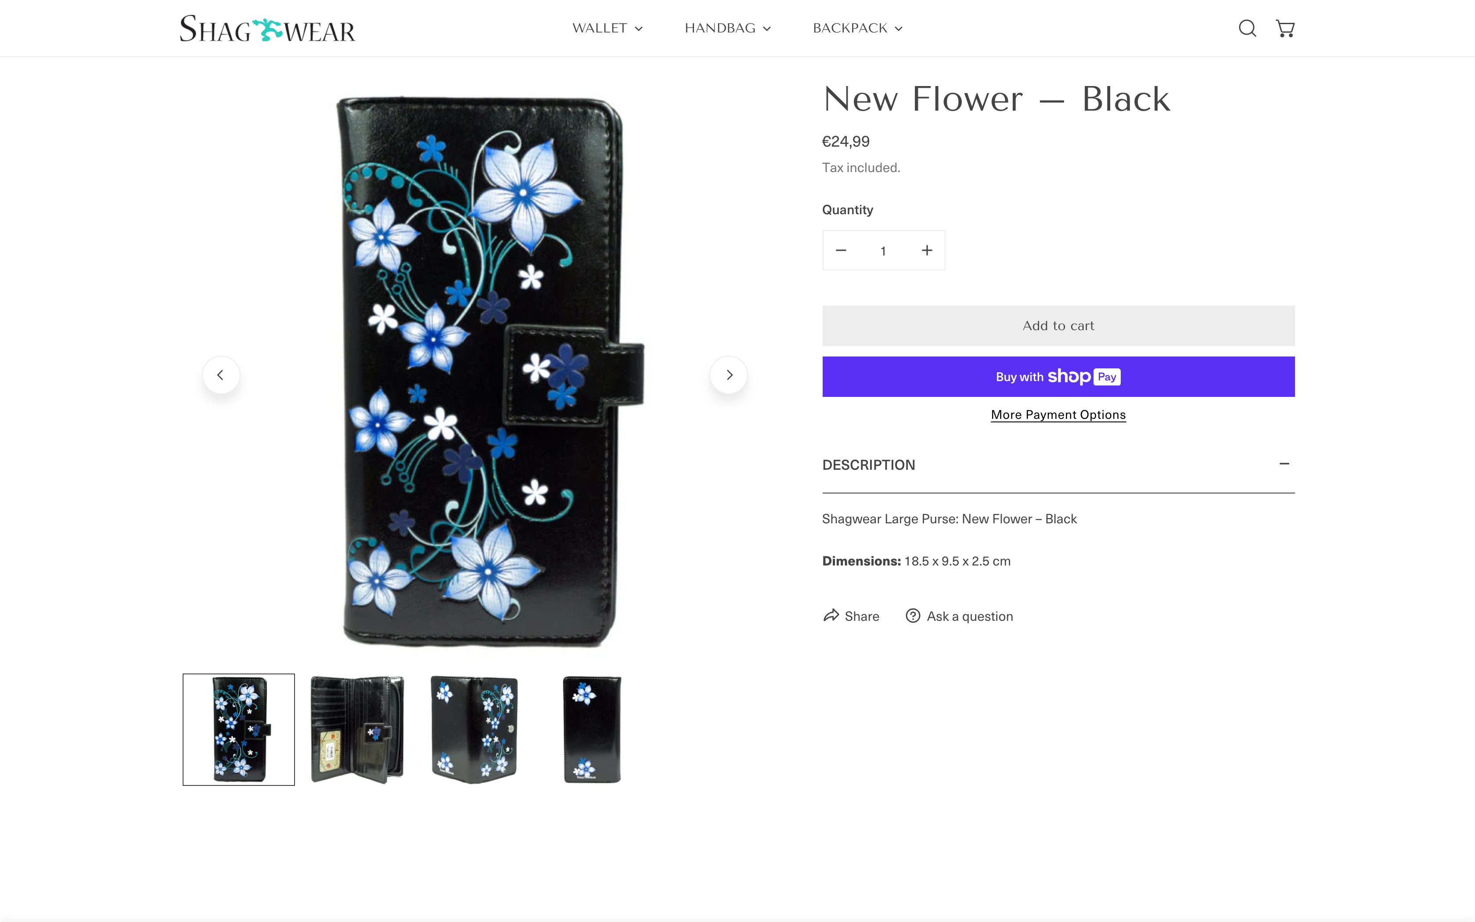Screen dimensions: 1475x922
Task: Click the Ask a question icon
Action: pyautogui.click(x=912, y=616)
